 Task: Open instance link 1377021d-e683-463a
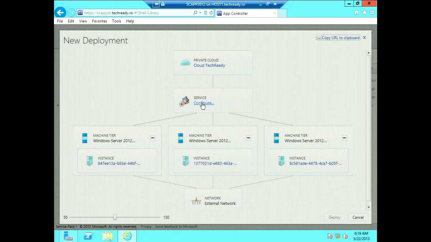pyautogui.click(x=215, y=163)
